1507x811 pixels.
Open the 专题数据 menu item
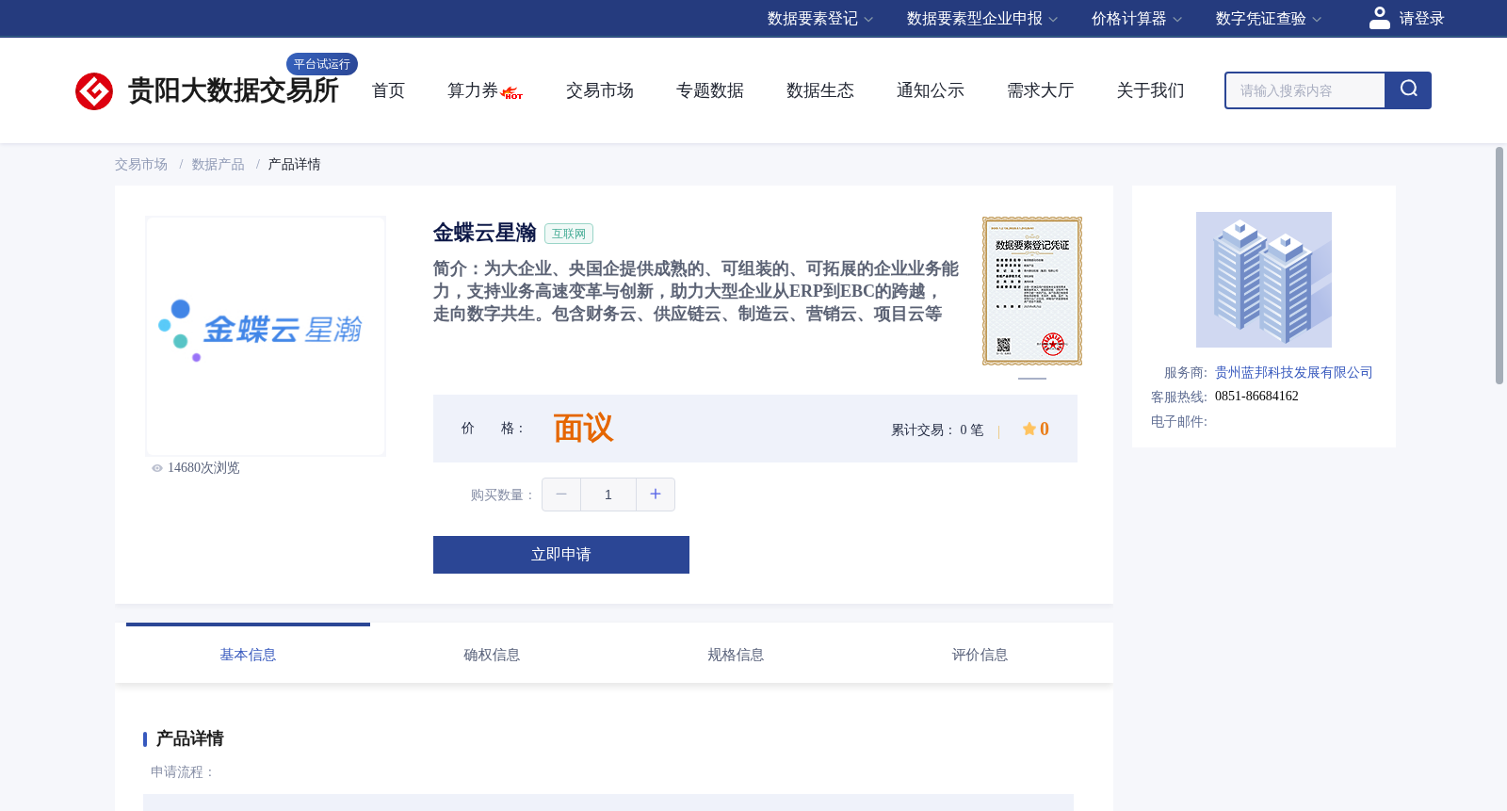coord(710,90)
